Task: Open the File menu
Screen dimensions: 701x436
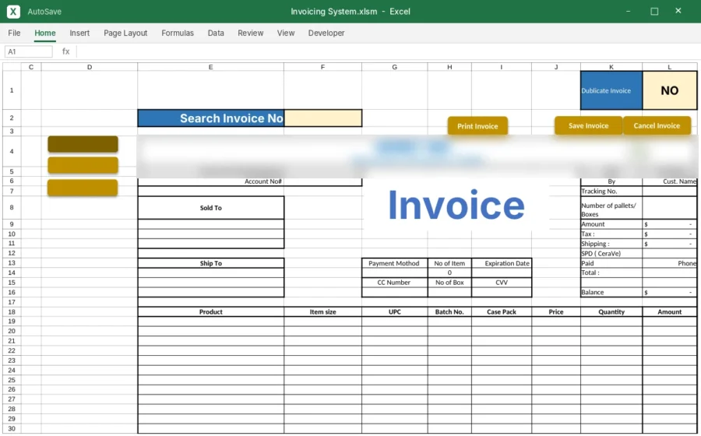Action: point(14,33)
